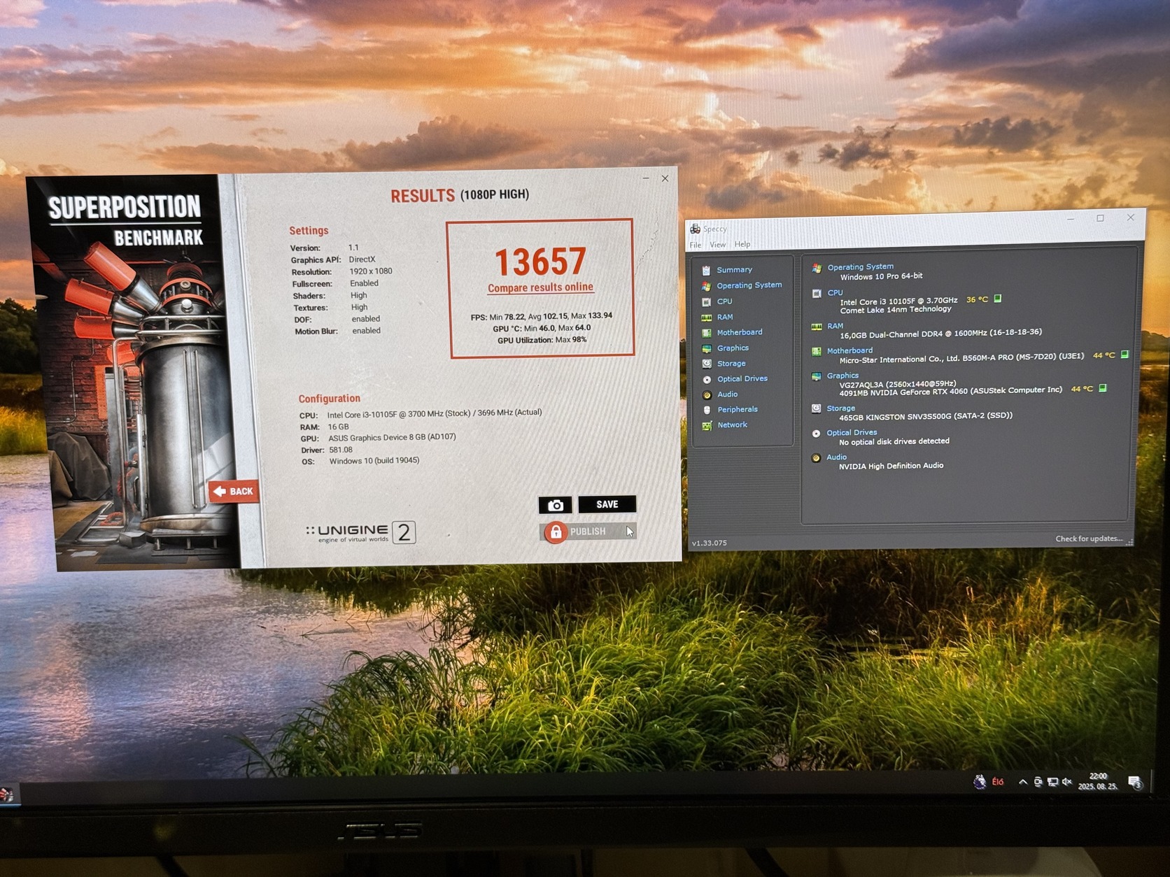Click the 'Micro-Star International Co., Ltd. B560M-A PRO' line
This screenshot has height=877, width=1170.
[x=961, y=359]
